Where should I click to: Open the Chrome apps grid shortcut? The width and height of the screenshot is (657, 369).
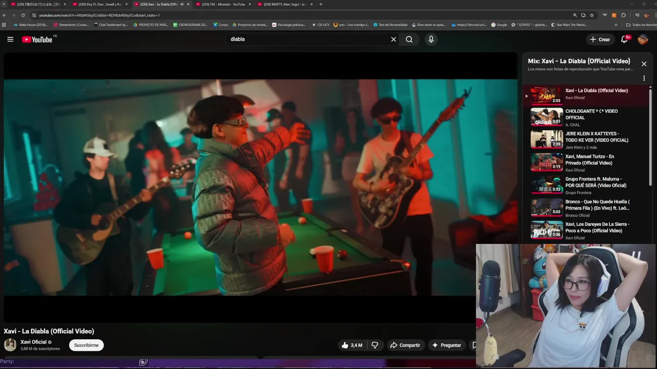[x=4, y=25]
